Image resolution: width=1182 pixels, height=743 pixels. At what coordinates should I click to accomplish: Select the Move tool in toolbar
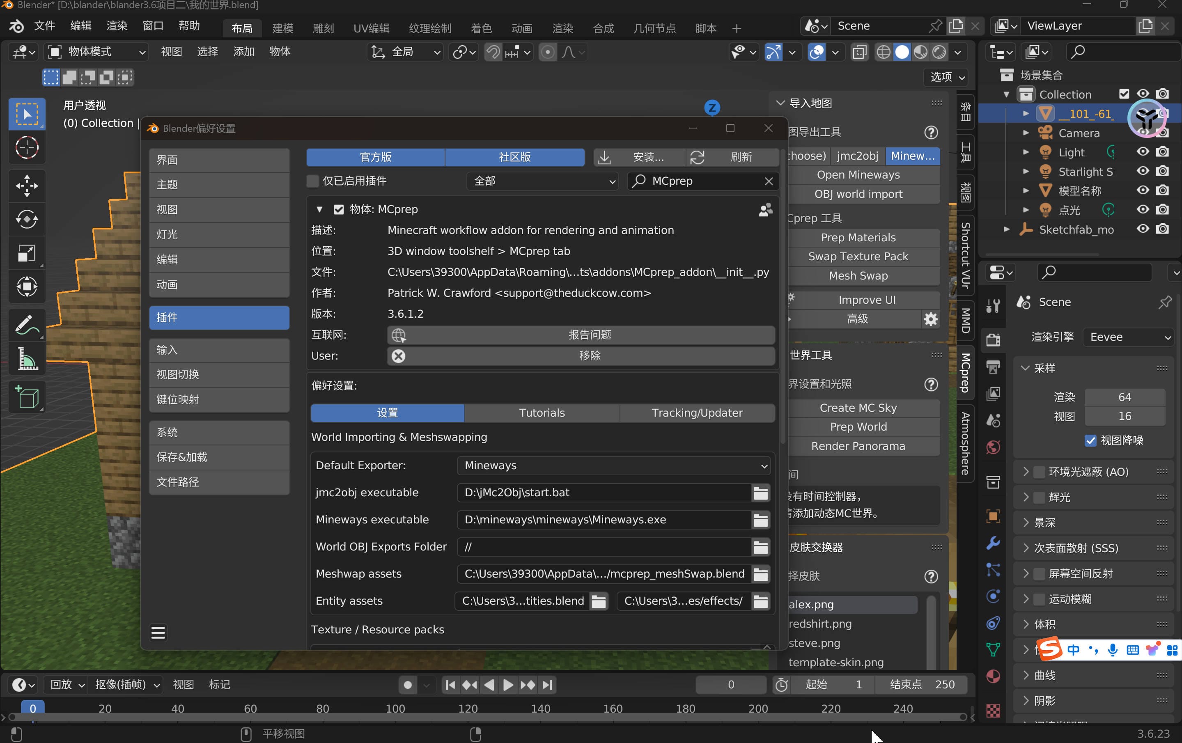tap(27, 186)
